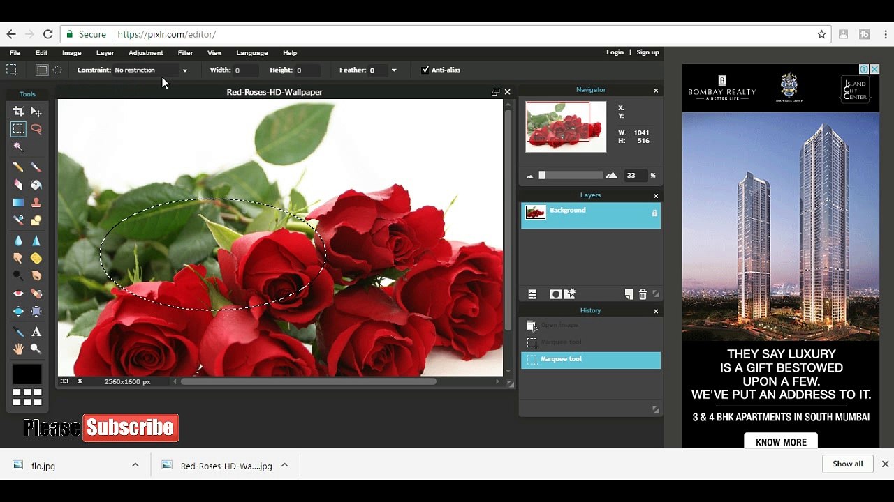Toggle the Anti-alias checkbox
Viewport: 894px width, 502px height.
(x=425, y=70)
